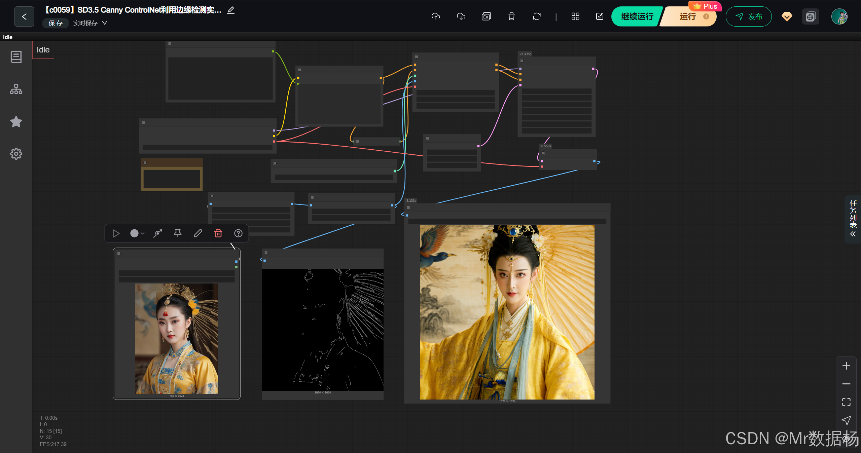
Task: Click the refresh icon in the top bar
Action: [x=537, y=16]
